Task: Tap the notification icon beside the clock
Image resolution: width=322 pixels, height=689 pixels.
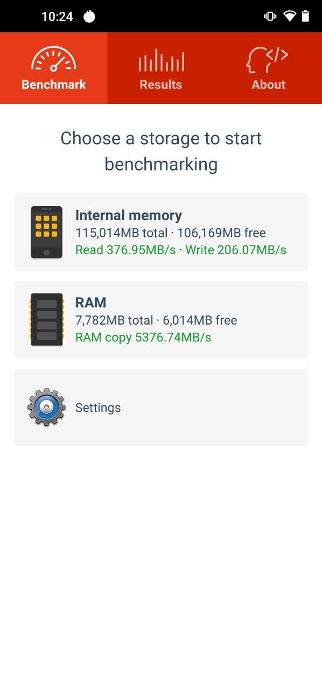Action: (89, 17)
